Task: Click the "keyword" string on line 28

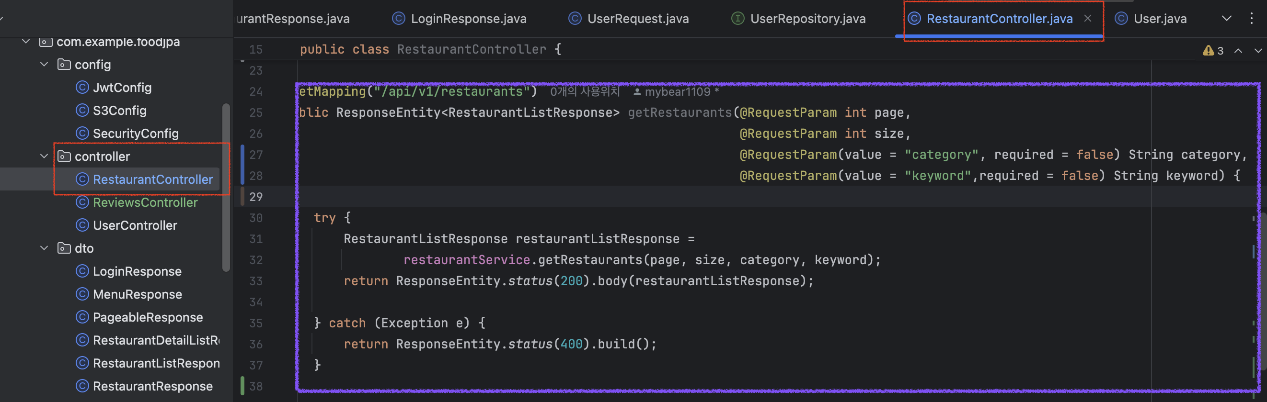Action: 937,176
